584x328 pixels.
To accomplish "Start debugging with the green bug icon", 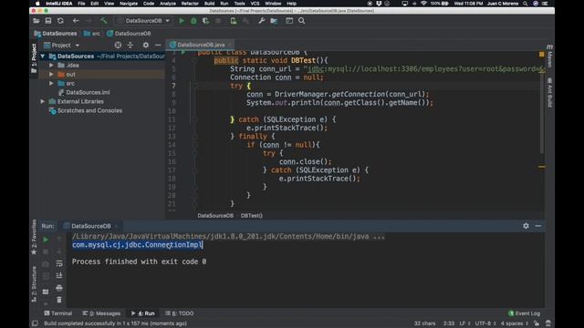I will click(x=193, y=21).
